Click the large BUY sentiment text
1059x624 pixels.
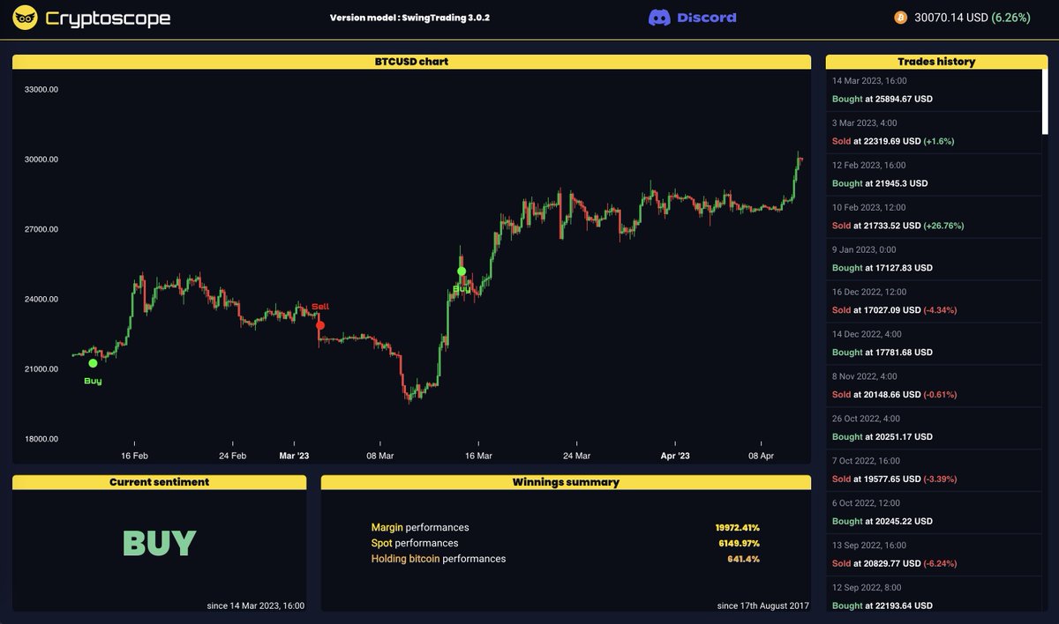(x=159, y=544)
